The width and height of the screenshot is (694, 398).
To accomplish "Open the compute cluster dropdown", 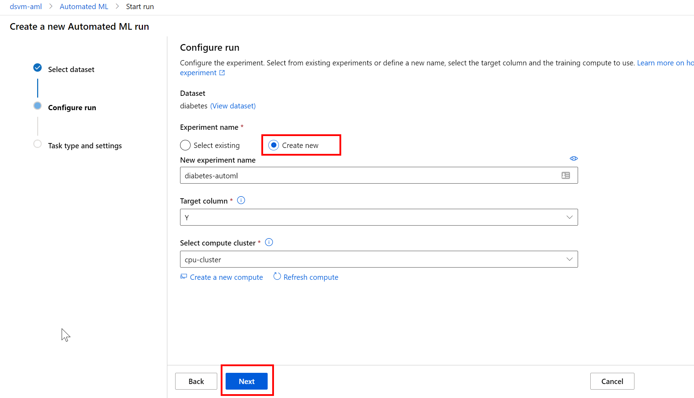I will (379, 259).
